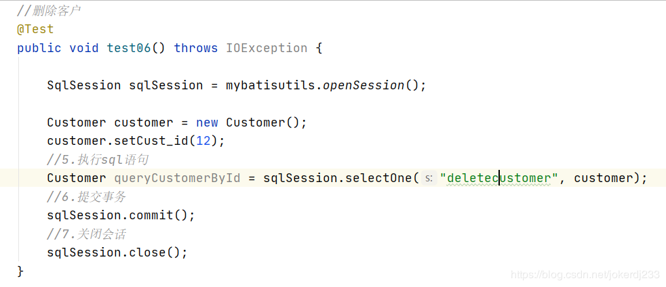
Task: Click the 删除客户 comment line
Action: pyautogui.click(x=49, y=11)
